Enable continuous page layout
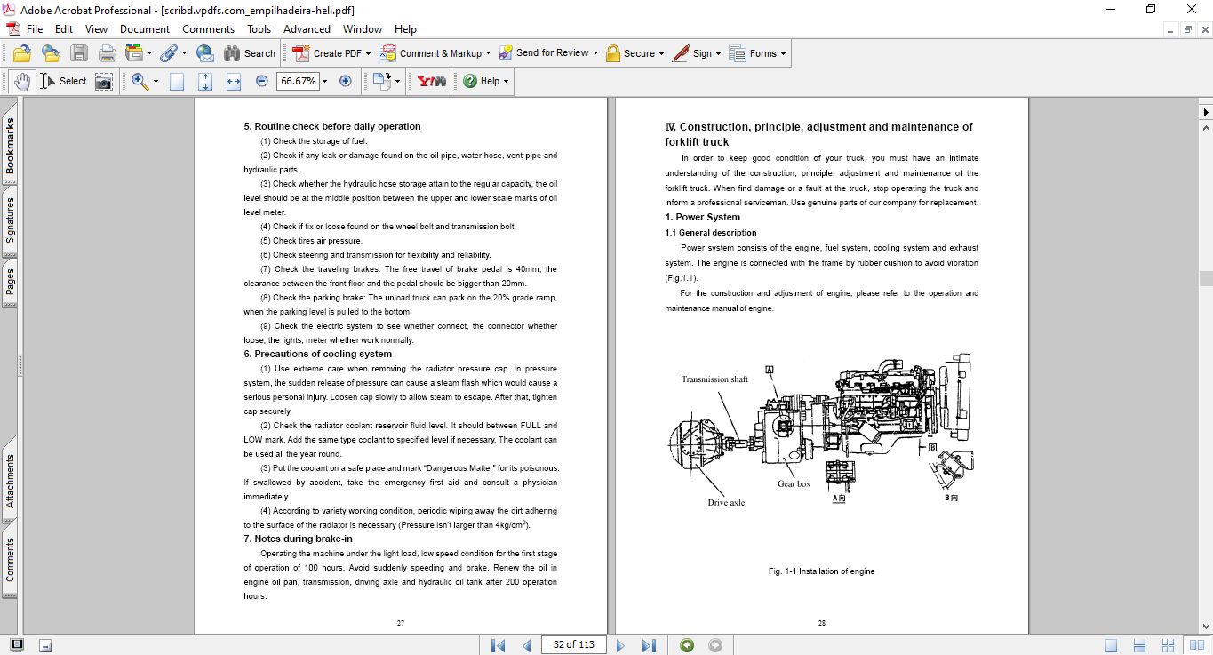Viewport: 1213px width, 655px height. pyautogui.click(x=1140, y=645)
